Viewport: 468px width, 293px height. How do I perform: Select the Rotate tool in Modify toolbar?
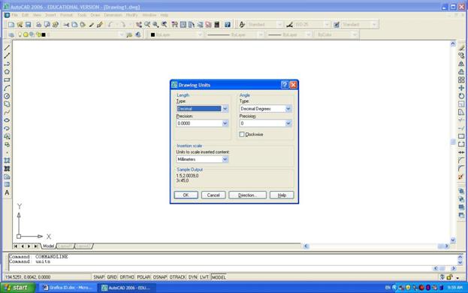461,96
